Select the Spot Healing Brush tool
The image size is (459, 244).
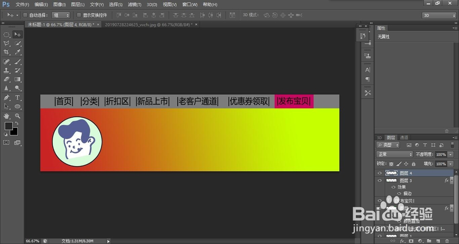point(6,62)
